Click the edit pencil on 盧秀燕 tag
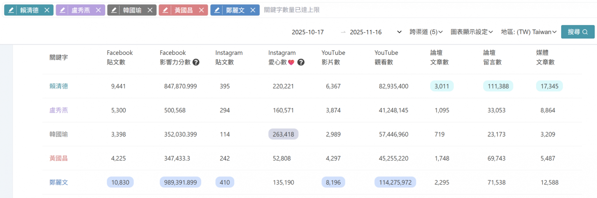 62,10
